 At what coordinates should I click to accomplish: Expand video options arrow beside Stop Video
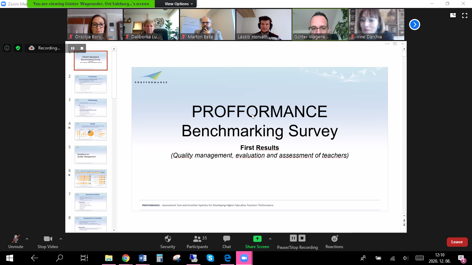[61, 239]
